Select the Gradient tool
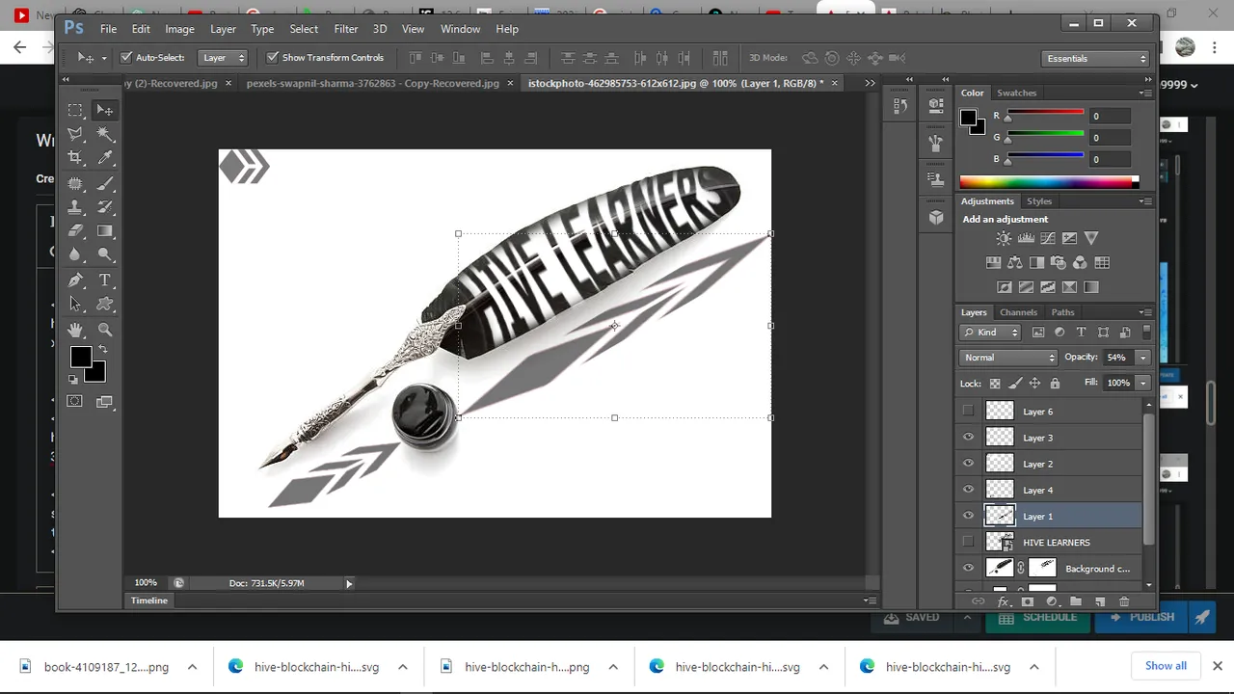 click(x=105, y=231)
